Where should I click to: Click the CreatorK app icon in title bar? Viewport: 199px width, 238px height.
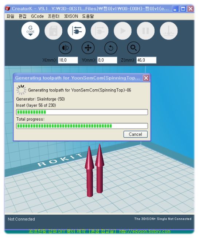[x=8, y=8]
